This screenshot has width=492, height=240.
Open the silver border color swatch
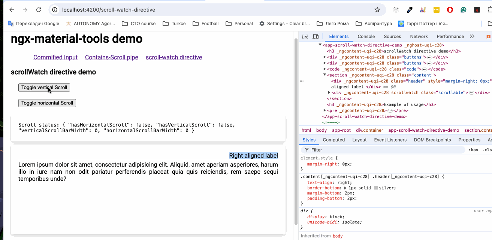pos(376,188)
